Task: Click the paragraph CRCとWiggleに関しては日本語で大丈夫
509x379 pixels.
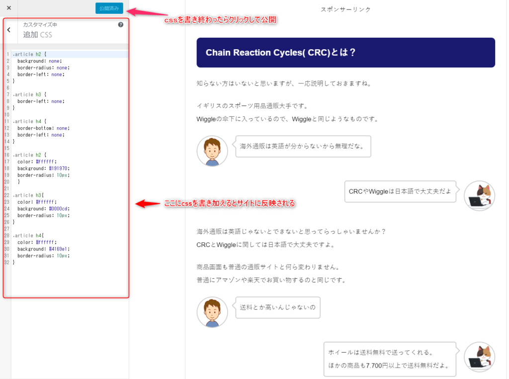Action: point(265,245)
